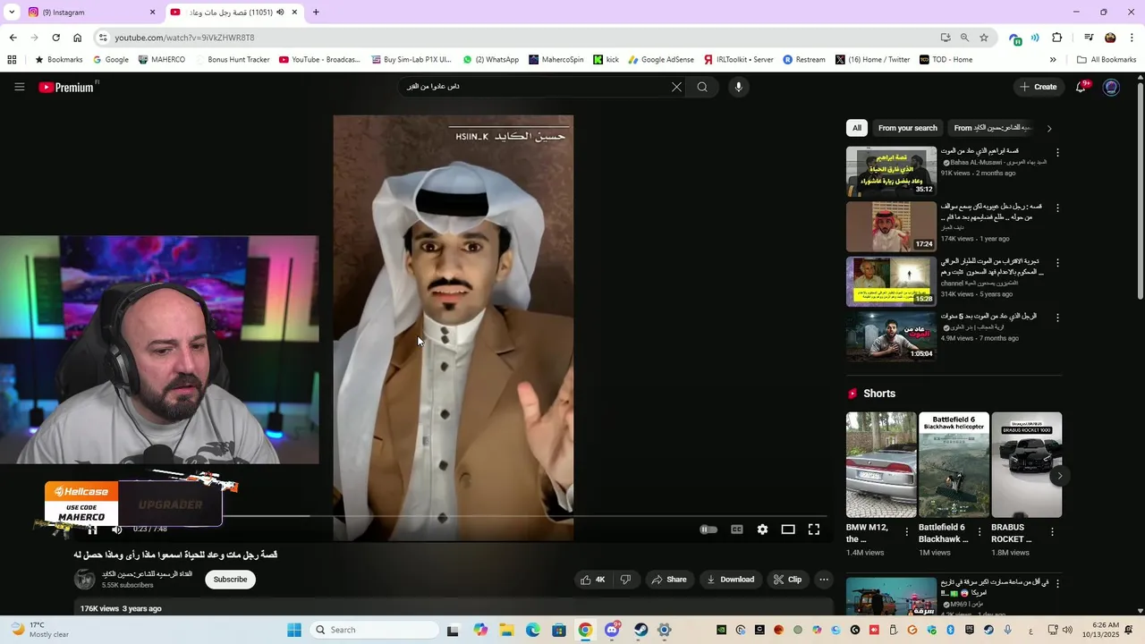Open the 17:24 suggested video thumbnail

891,226
